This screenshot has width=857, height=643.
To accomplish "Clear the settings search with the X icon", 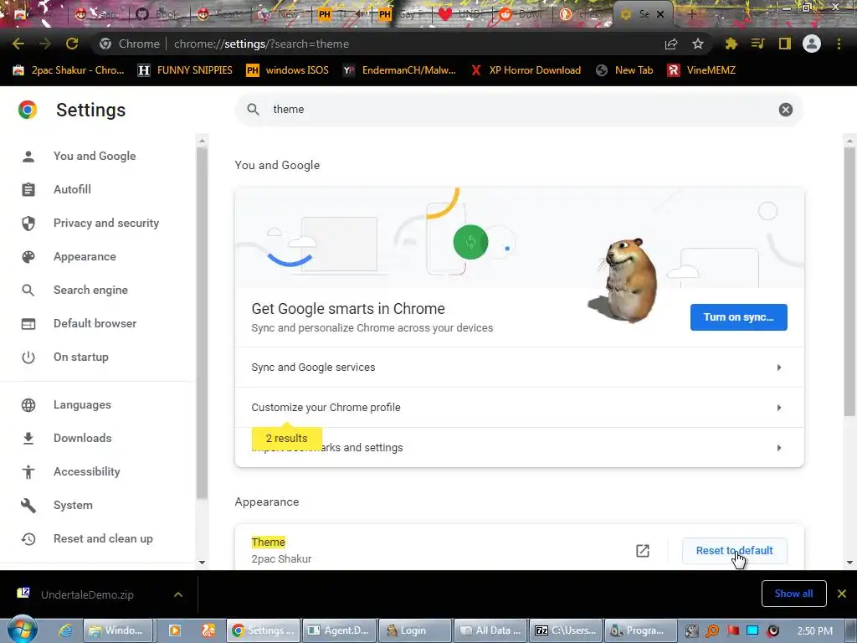I will pyautogui.click(x=785, y=110).
